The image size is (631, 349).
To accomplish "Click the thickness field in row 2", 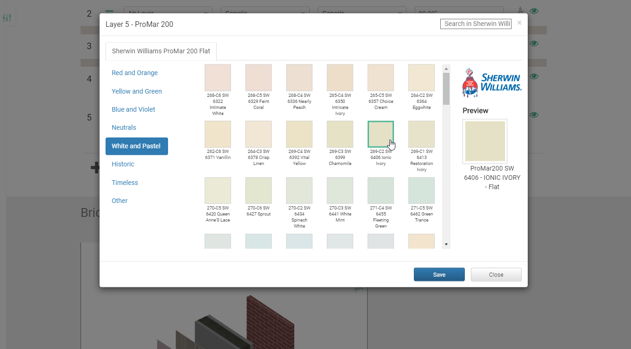I will (459, 13).
